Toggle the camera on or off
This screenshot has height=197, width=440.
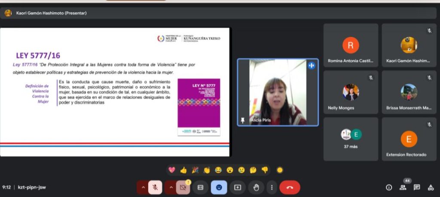click(x=183, y=187)
